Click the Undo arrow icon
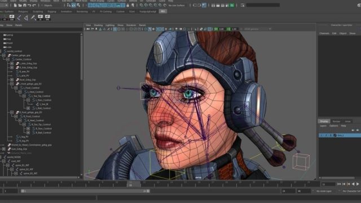The width and height of the screenshot is (361, 203). (x=29, y=5)
